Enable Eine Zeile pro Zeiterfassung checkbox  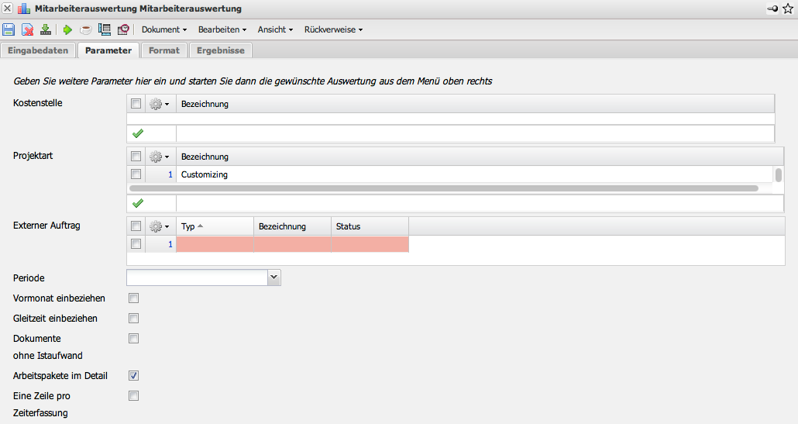coord(133,395)
